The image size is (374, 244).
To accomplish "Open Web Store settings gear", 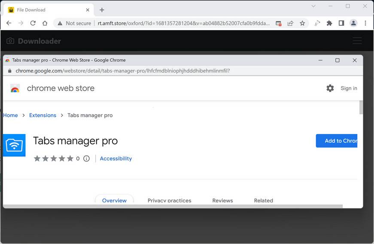I will coord(330,88).
